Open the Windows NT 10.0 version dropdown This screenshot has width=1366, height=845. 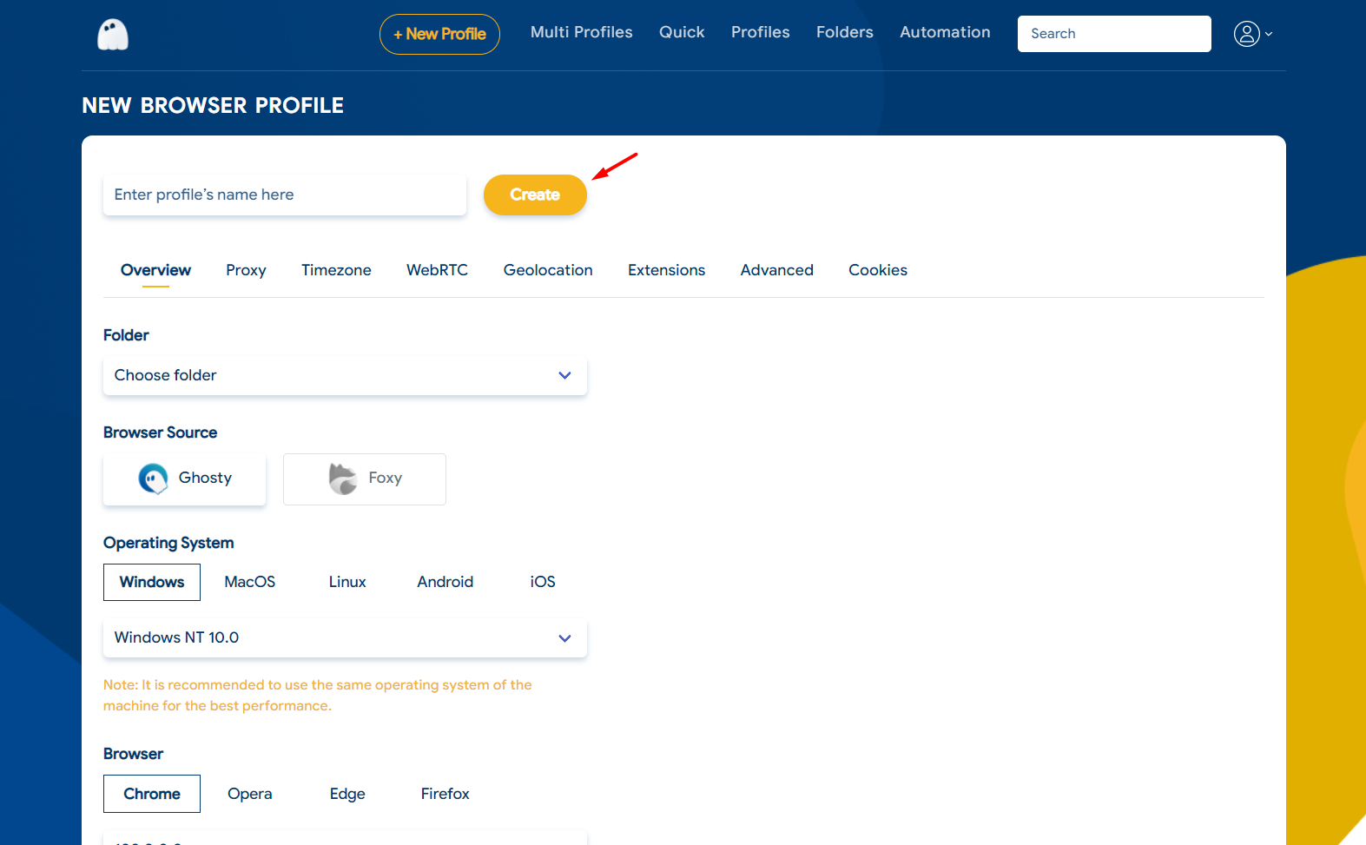tap(345, 637)
